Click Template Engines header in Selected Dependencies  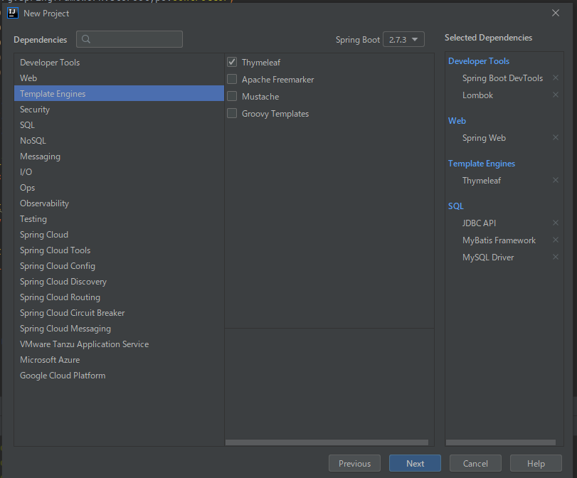(482, 164)
